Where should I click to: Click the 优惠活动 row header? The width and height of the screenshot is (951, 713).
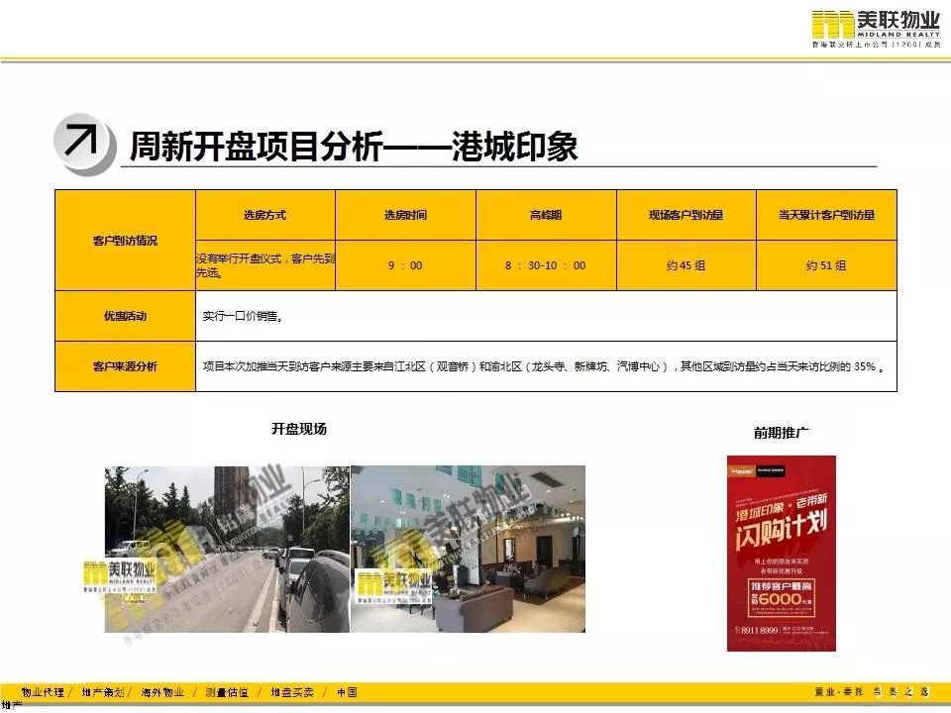tap(125, 316)
